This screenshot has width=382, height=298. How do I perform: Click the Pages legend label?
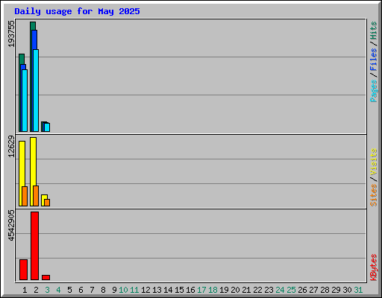pos(374,91)
